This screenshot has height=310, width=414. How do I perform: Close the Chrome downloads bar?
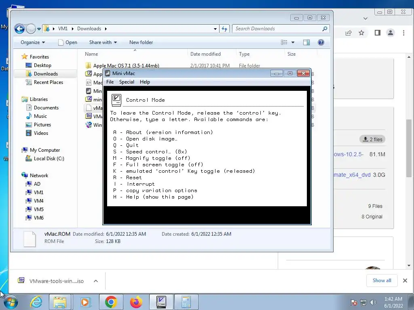(x=405, y=281)
